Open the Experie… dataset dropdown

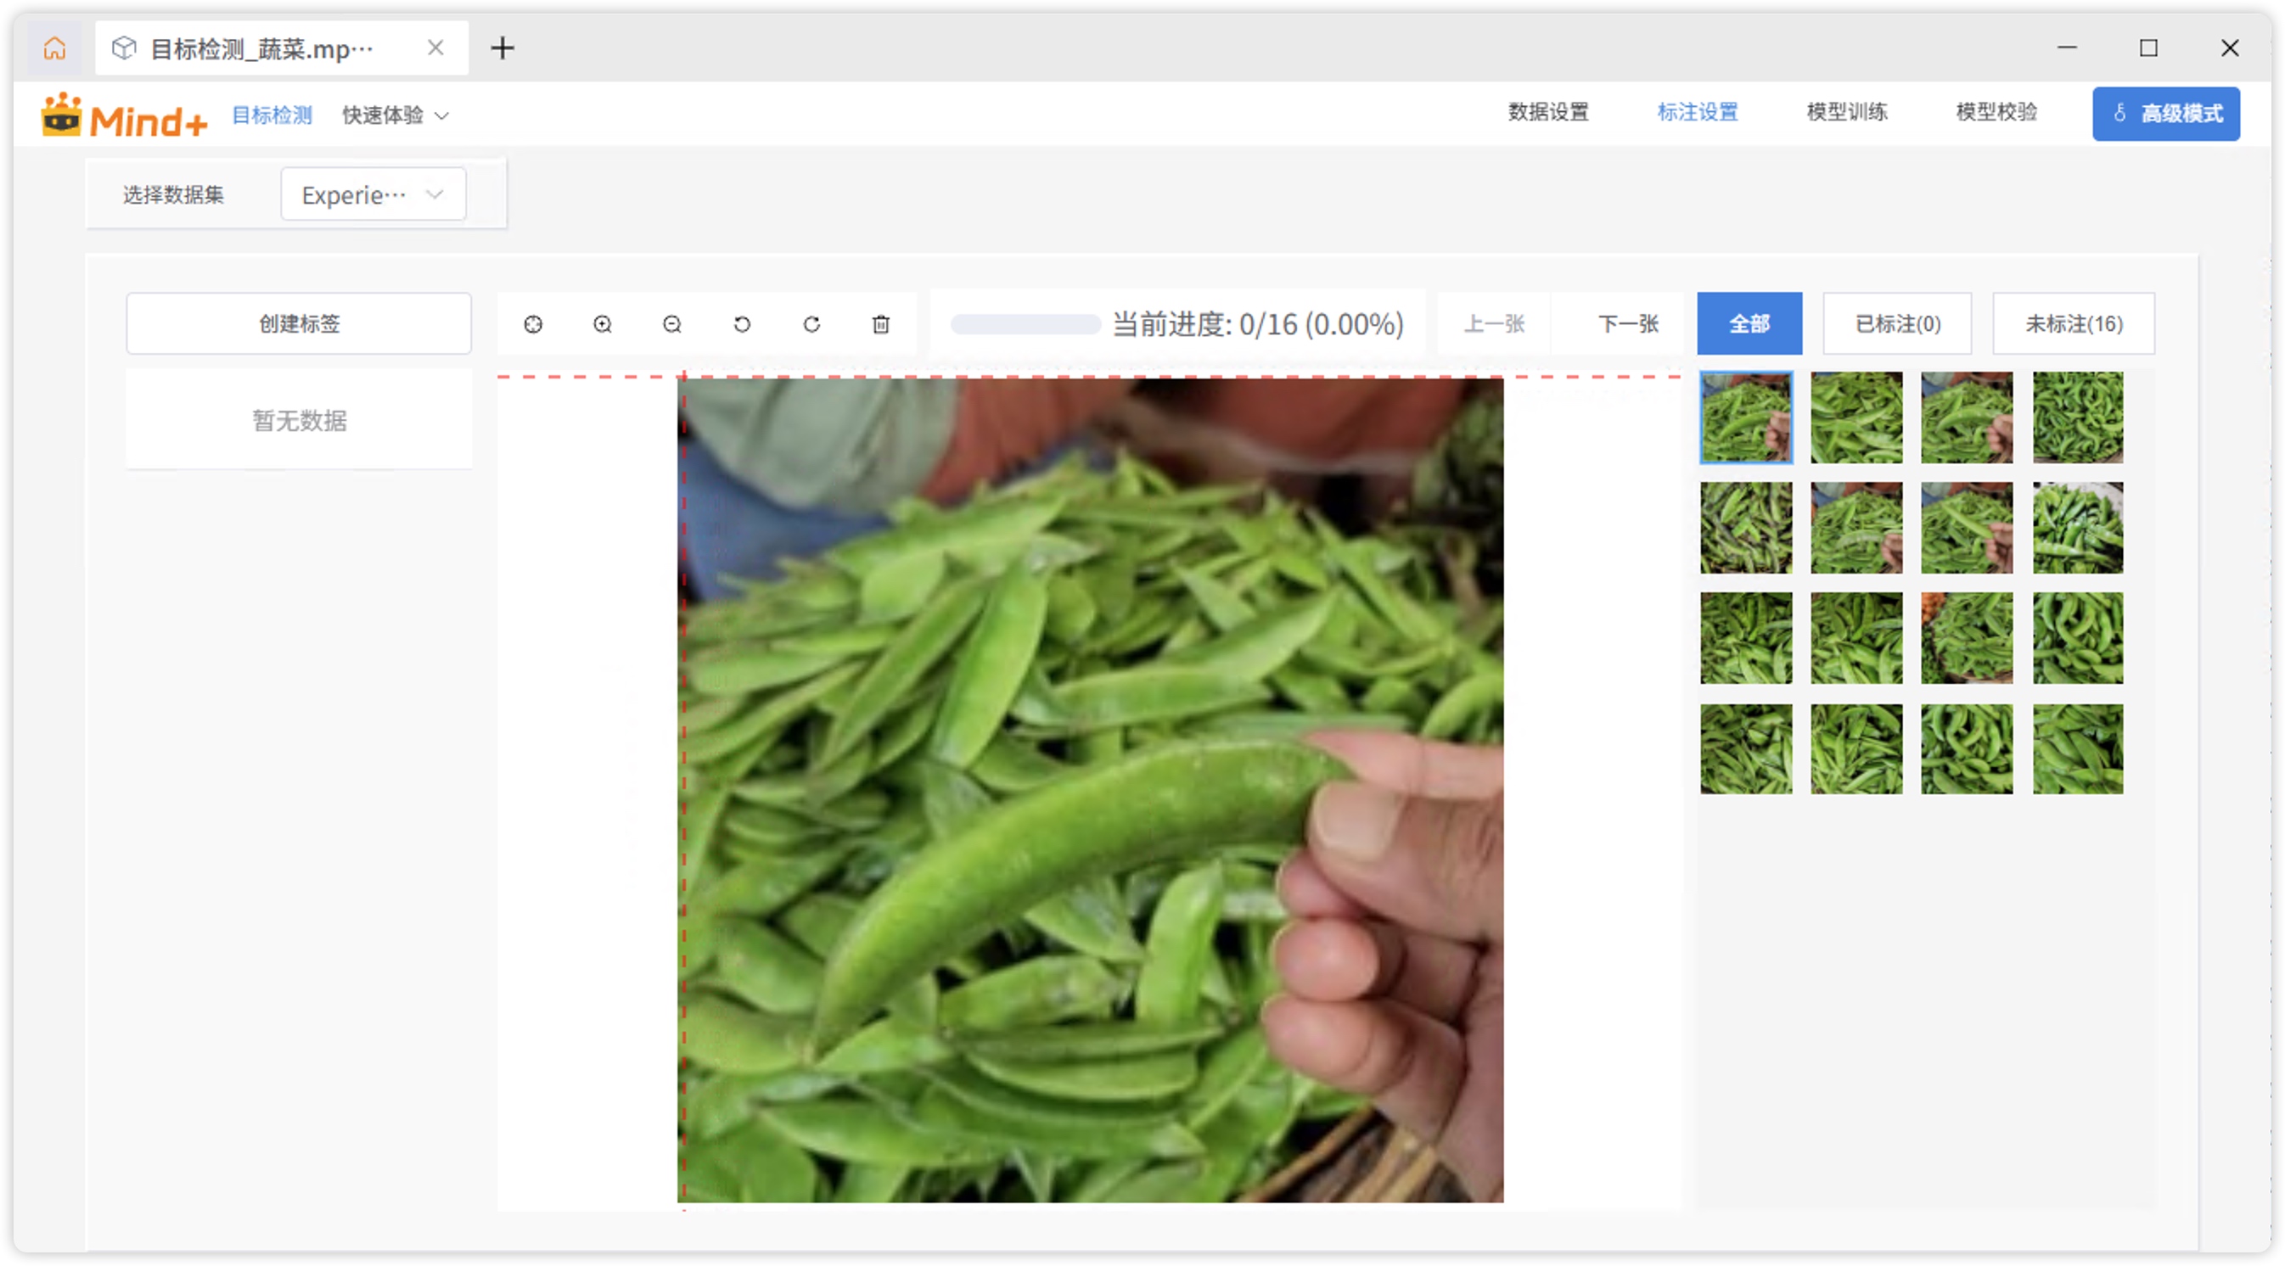pyautogui.click(x=373, y=194)
